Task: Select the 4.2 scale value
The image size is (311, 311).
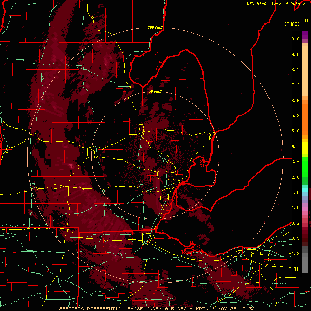Action: point(295,147)
